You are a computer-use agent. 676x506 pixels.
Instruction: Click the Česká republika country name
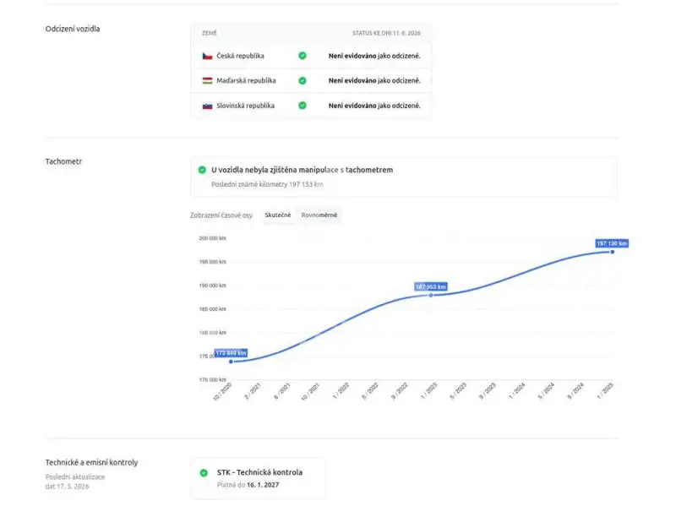point(240,56)
